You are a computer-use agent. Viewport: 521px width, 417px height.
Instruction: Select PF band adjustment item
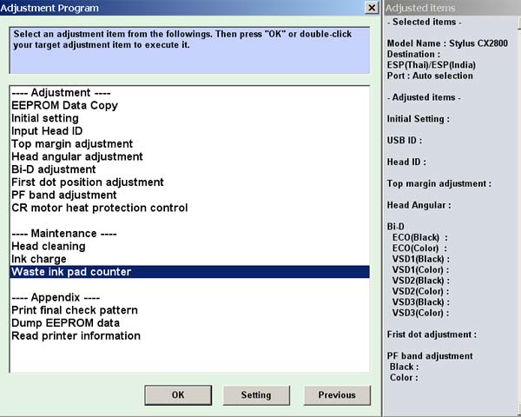tap(65, 195)
